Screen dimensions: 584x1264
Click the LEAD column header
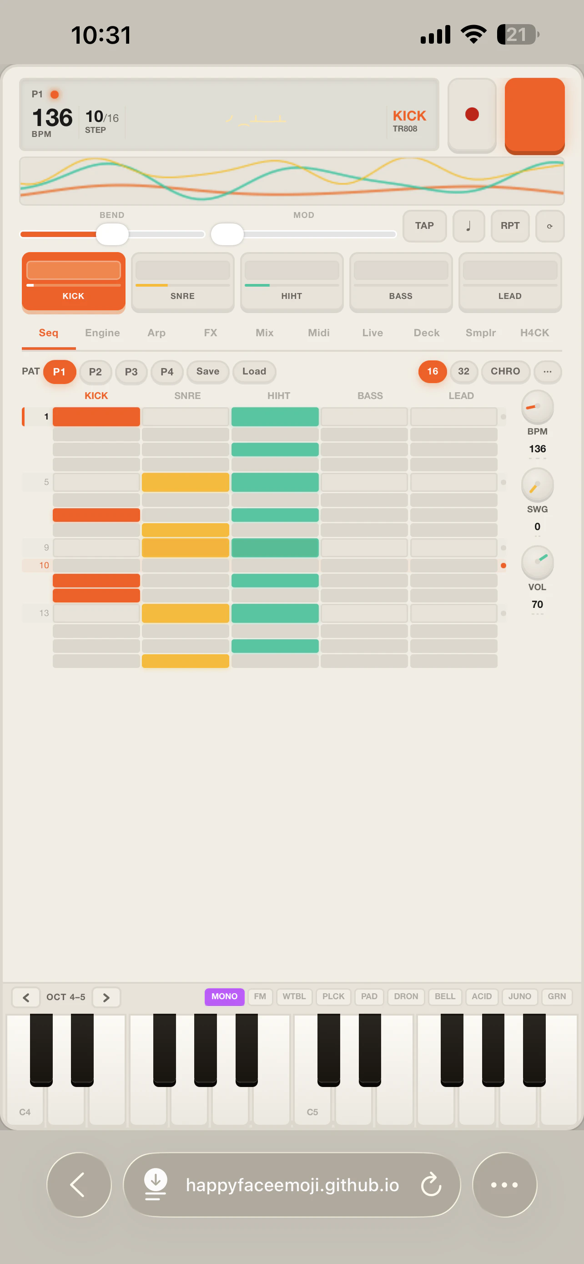tap(461, 395)
